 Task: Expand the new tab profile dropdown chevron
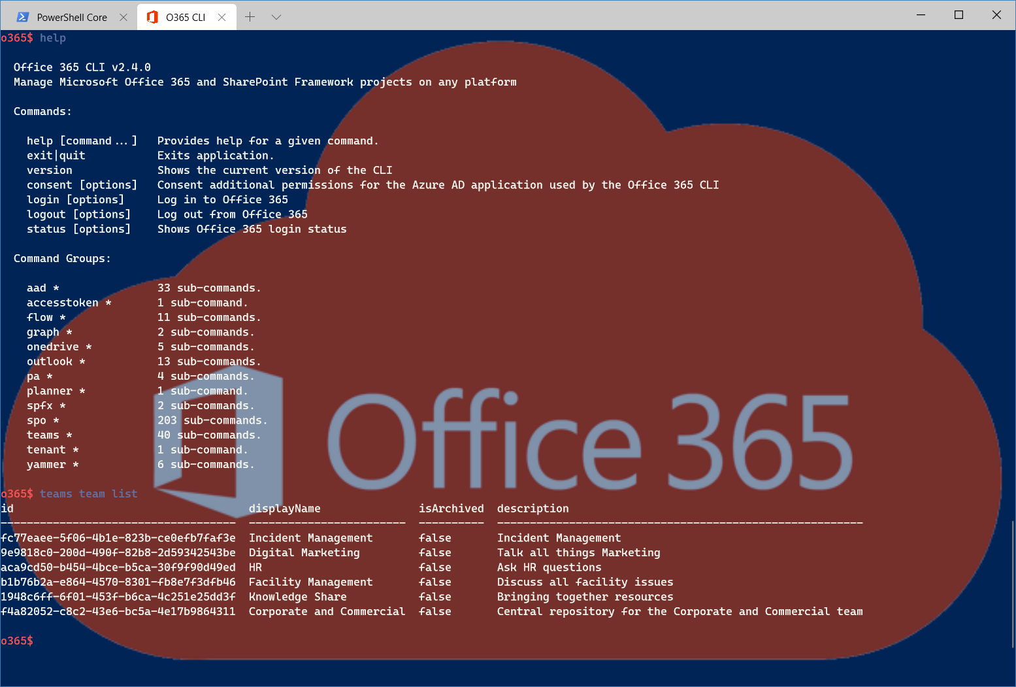coord(276,17)
